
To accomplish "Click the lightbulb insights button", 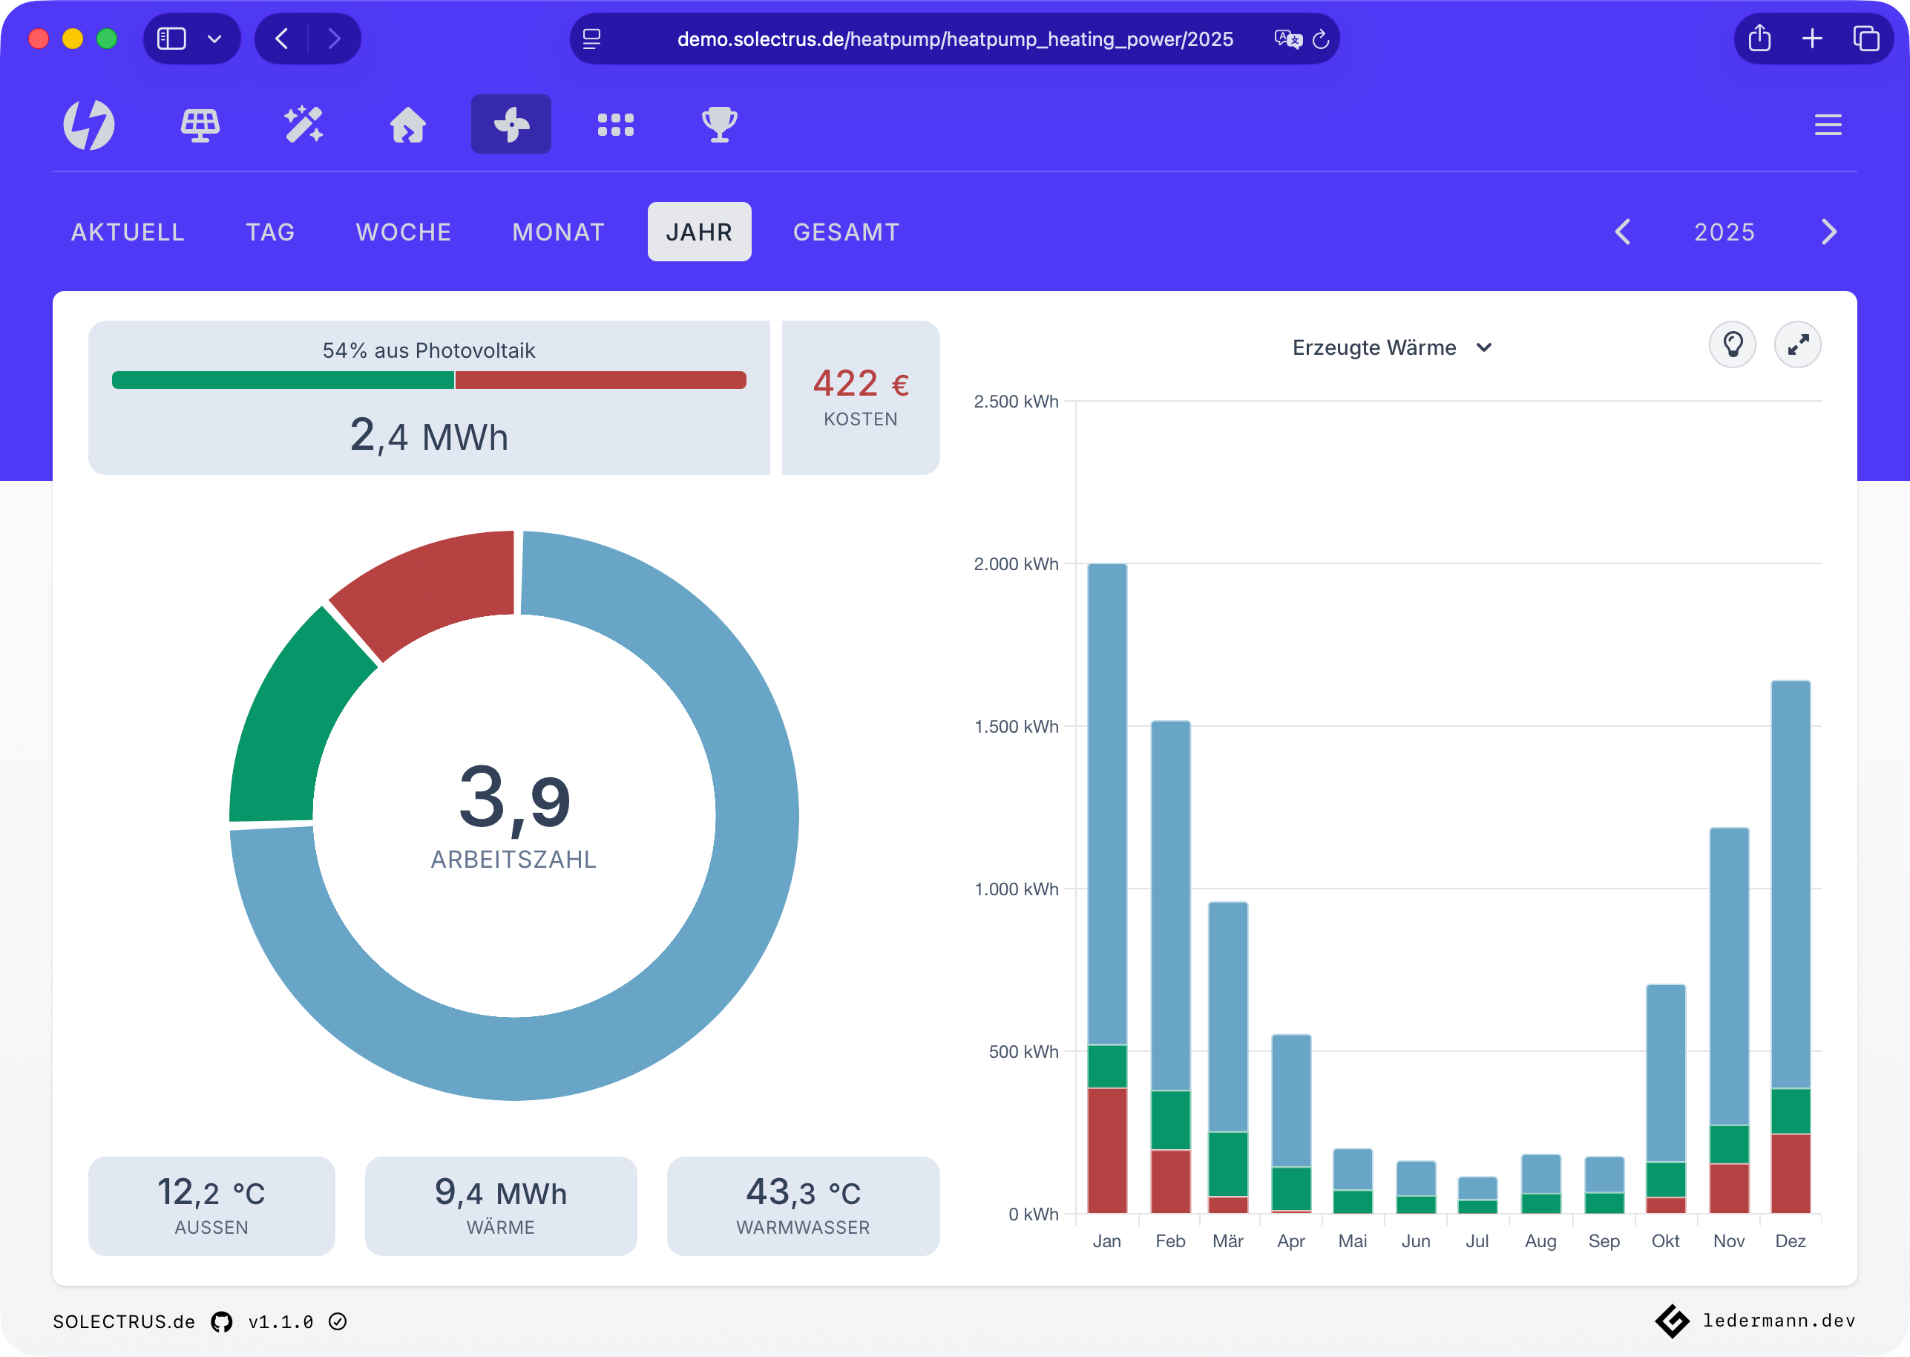I will [x=1732, y=344].
